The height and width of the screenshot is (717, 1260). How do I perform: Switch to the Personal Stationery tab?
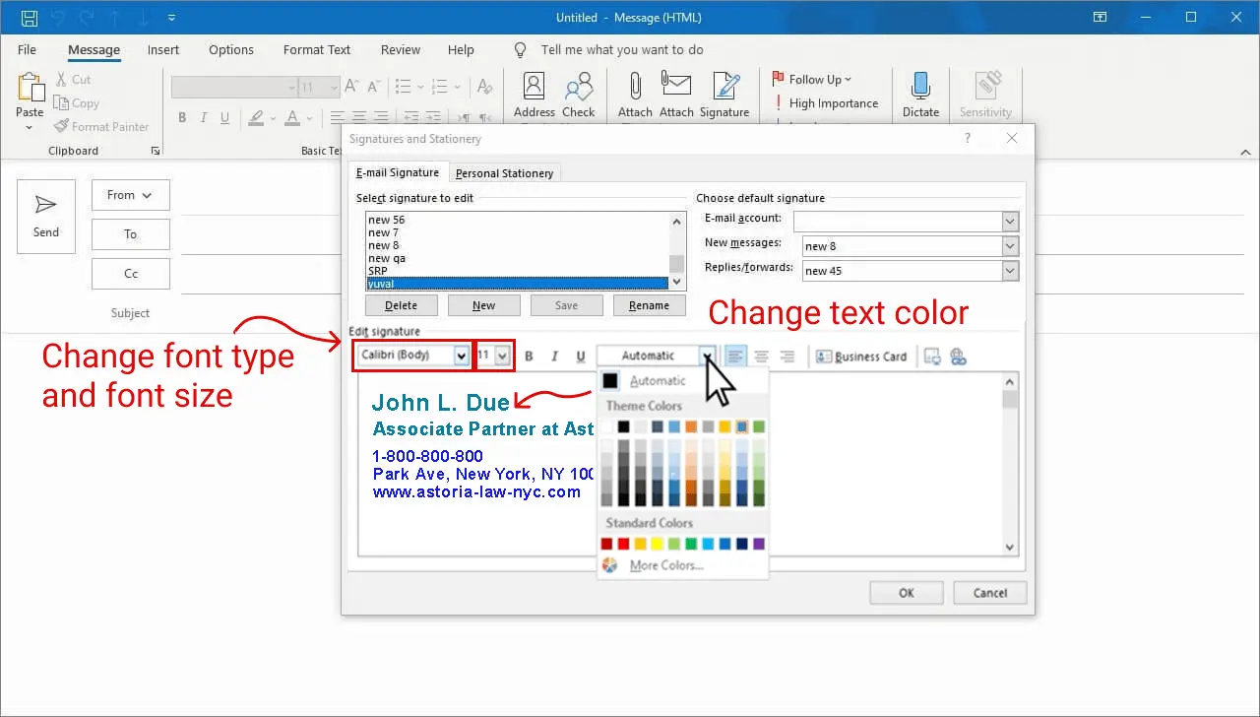click(504, 173)
